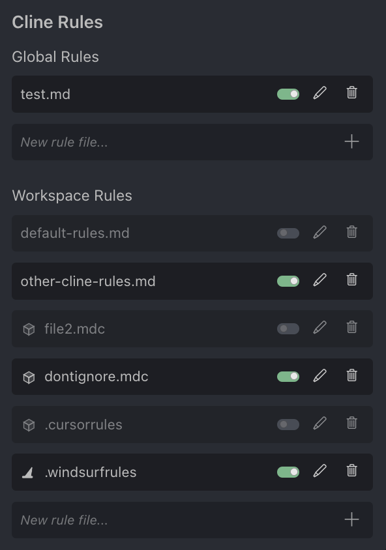
Task: Turn off other-cline-rules.md switch
Action: 288,281
